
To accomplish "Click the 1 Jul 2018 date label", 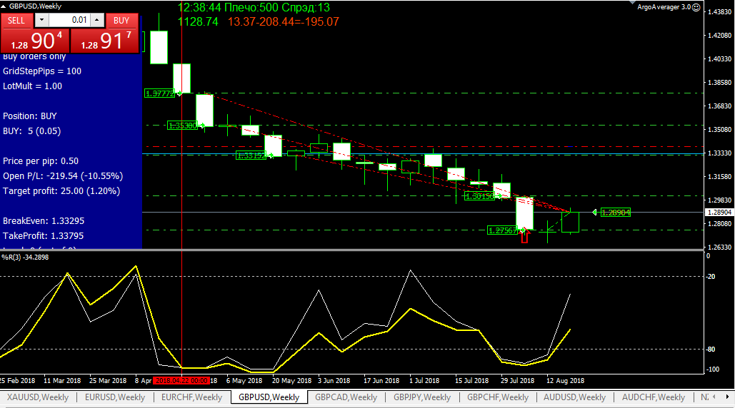I will tap(424, 380).
